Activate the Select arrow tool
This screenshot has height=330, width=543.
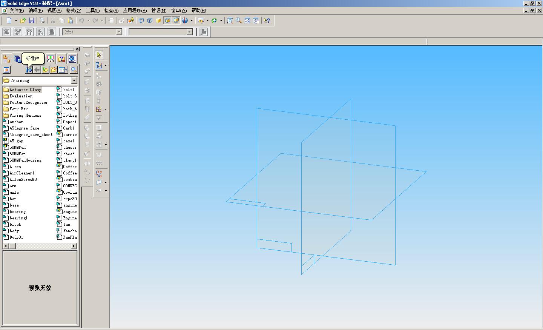(99, 55)
